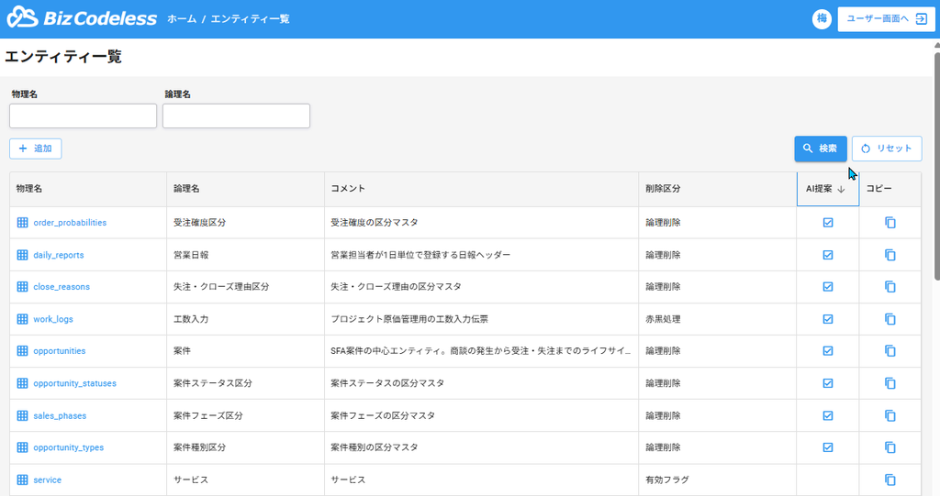Screen dimensions: 940x496
Task: Click the 論理名 filter input field
Action: pos(236,116)
